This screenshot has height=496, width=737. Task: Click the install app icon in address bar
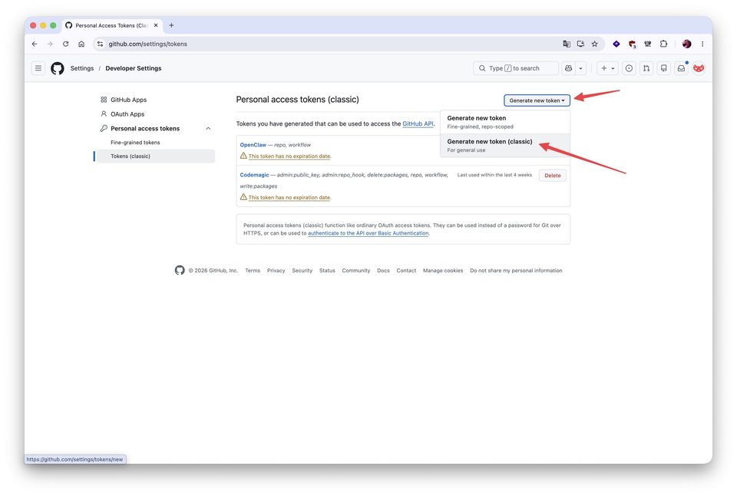[580, 44]
